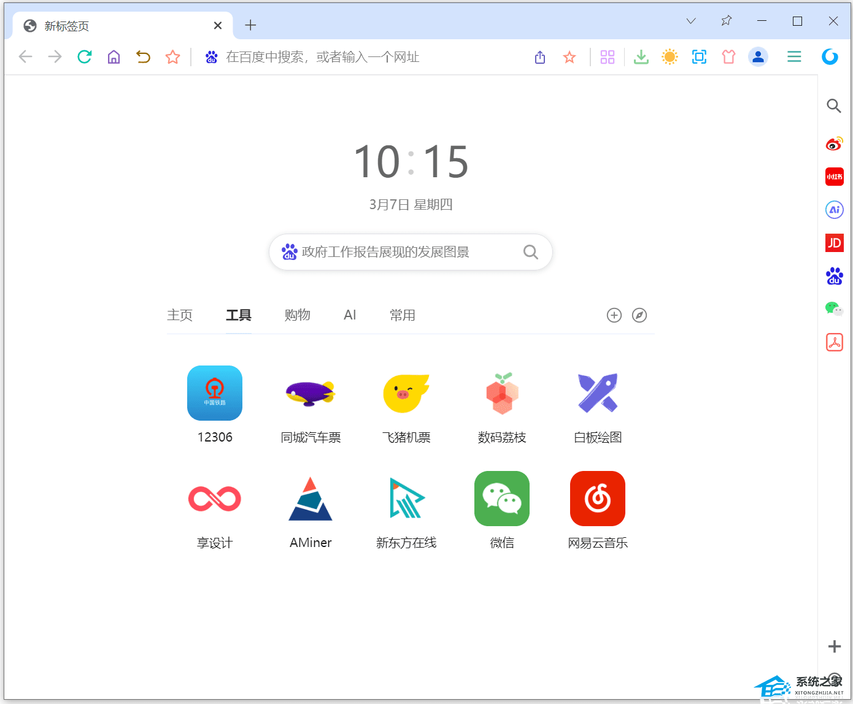The image size is (853, 704).
Task: Click the browser back arrow
Action: [25, 57]
